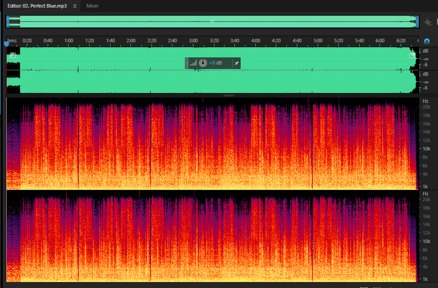Viewport: 438px width, 288px height.
Task: Click the 3:20 mark on the time ruler
Action: point(214,41)
